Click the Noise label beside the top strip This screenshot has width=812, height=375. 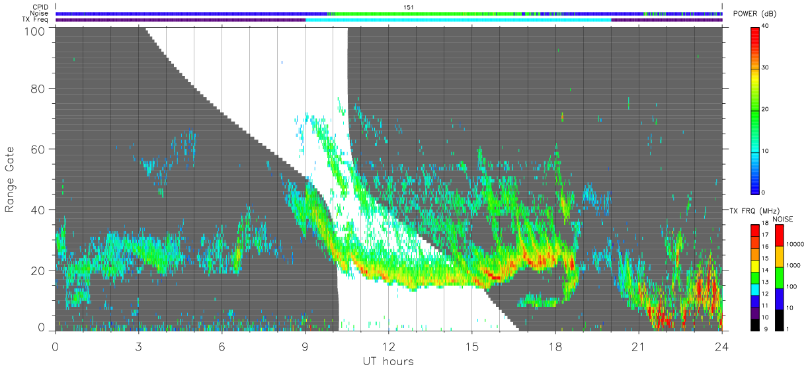(x=40, y=13)
